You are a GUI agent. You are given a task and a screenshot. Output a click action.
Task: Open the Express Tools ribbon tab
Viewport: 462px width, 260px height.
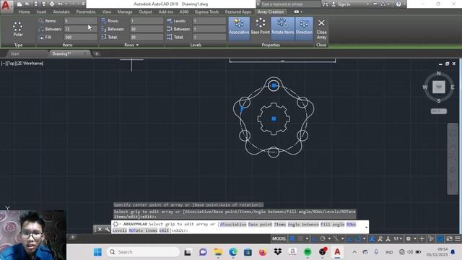[x=207, y=12]
